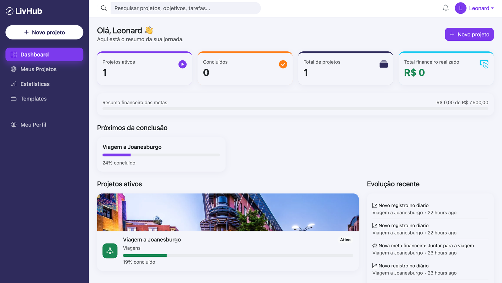
Task: Click the Resumo financeiro das metas label
Action: coord(135,102)
